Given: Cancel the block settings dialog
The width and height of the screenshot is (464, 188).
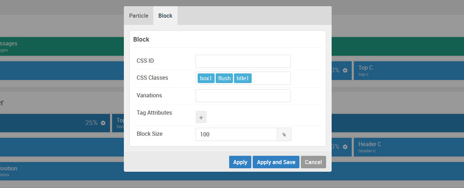Looking at the screenshot, I should (x=313, y=162).
